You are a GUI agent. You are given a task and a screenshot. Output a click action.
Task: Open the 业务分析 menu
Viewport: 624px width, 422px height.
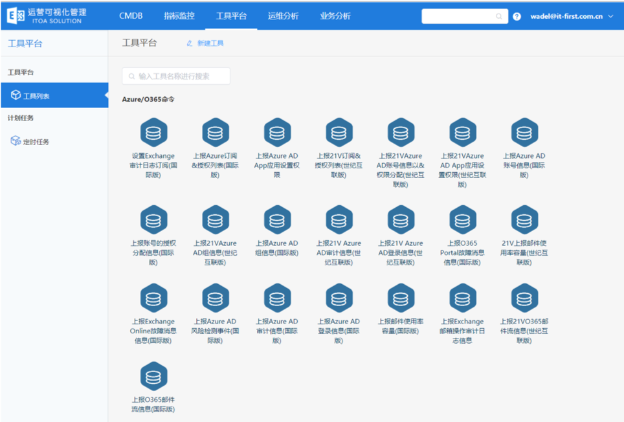(x=335, y=16)
